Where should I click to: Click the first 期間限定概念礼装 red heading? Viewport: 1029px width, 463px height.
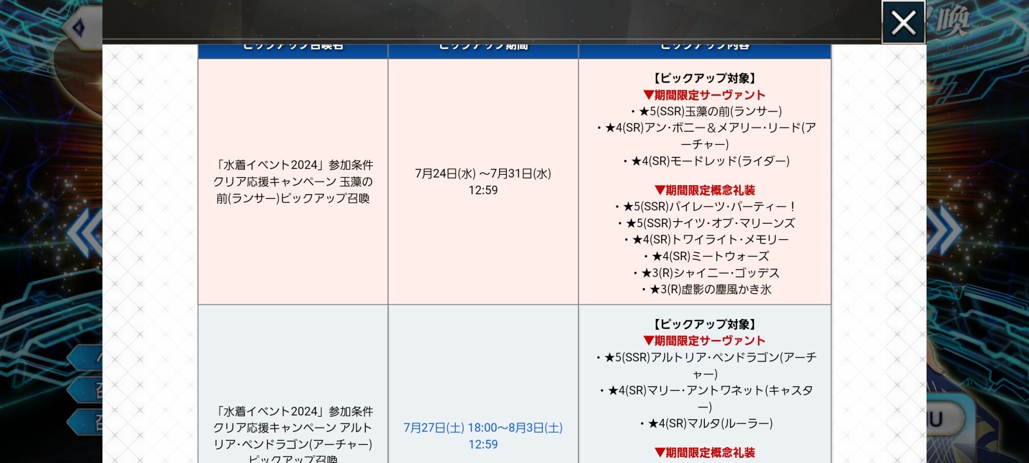tap(704, 190)
